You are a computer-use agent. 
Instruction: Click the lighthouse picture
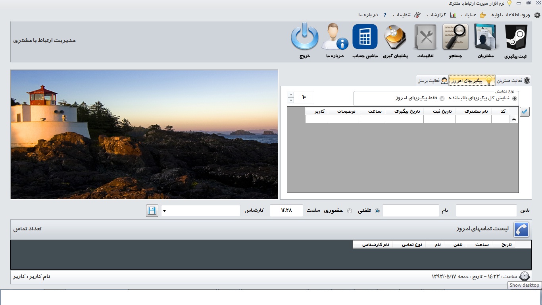click(144, 134)
